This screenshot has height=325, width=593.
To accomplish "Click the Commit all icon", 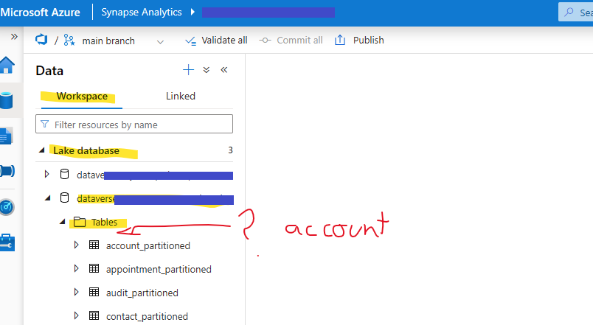I will point(265,41).
